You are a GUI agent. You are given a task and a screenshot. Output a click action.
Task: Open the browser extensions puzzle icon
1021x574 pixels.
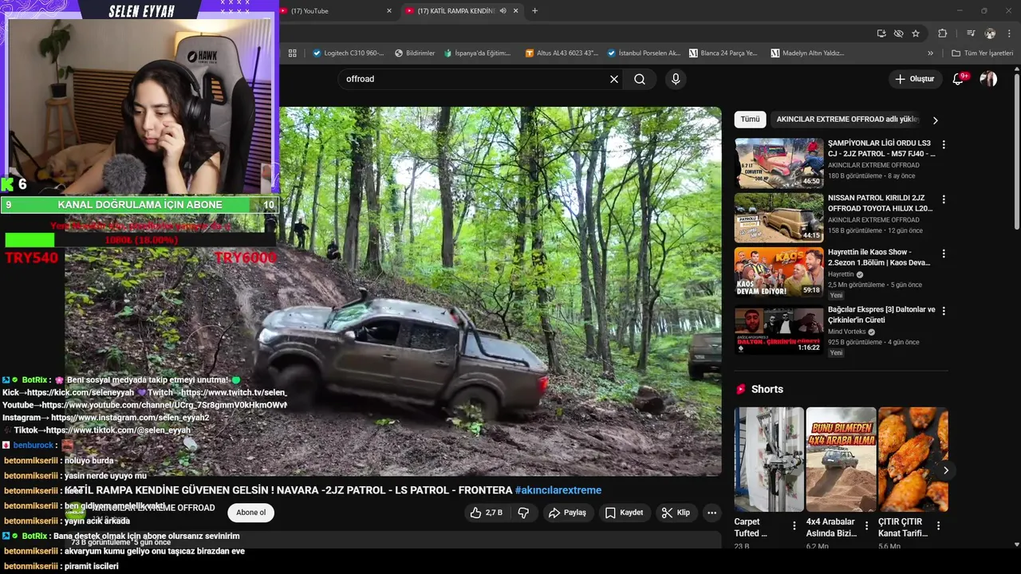[x=942, y=33]
